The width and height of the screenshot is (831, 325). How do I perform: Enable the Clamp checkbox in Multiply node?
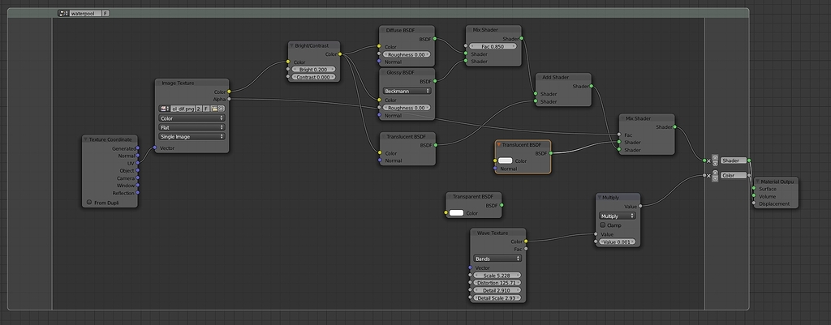click(x=602, y=225)
